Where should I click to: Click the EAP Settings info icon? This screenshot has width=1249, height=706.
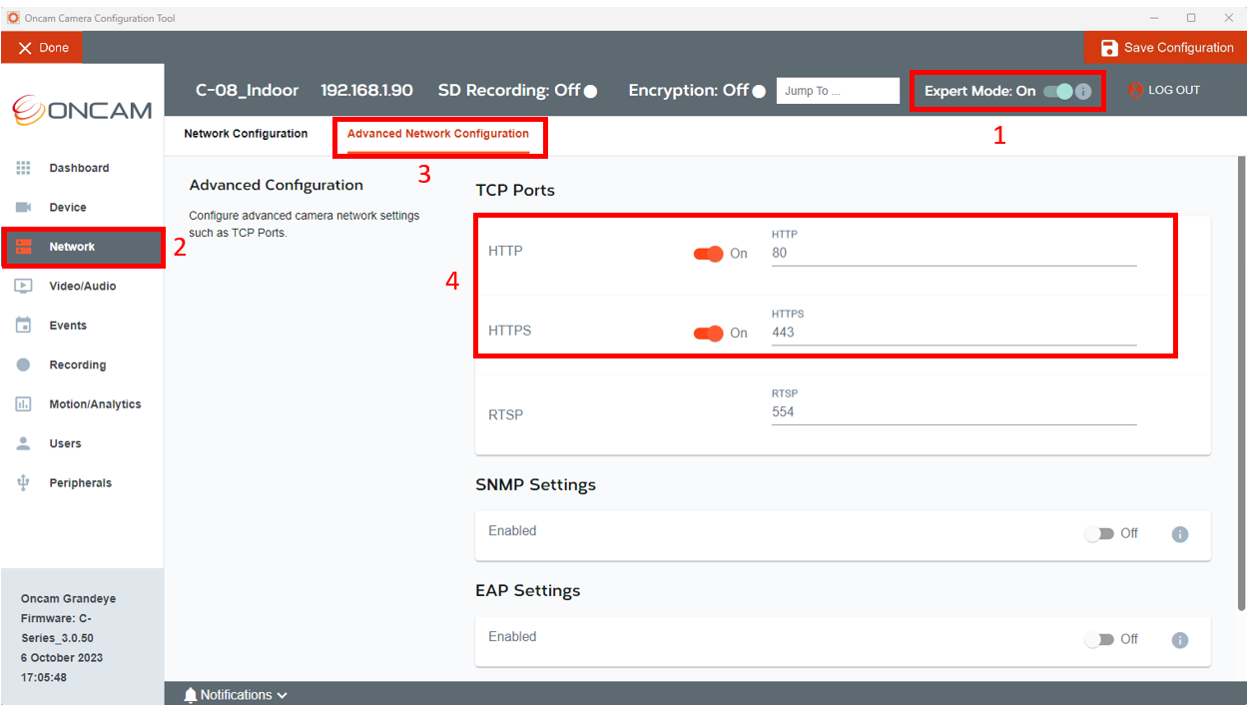[x=1179, y=640]
